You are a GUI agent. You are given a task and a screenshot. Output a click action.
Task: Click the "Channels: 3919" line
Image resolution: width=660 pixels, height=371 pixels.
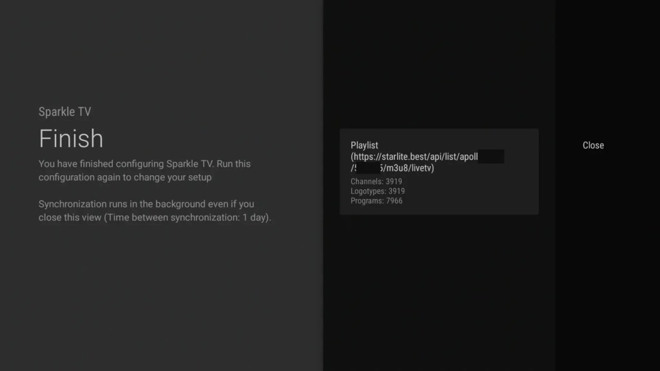pos(376,182)
